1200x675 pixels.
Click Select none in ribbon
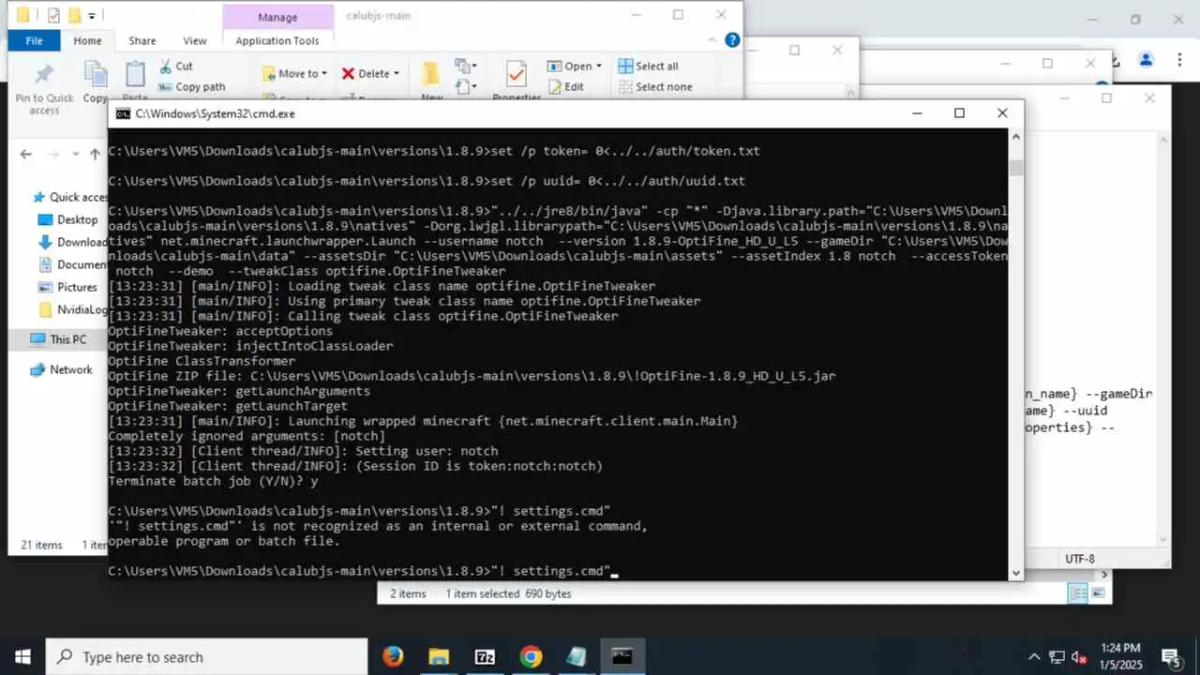pos(654,87)
